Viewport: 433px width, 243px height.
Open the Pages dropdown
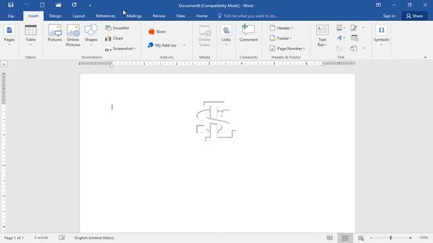[x=9, y=35]
